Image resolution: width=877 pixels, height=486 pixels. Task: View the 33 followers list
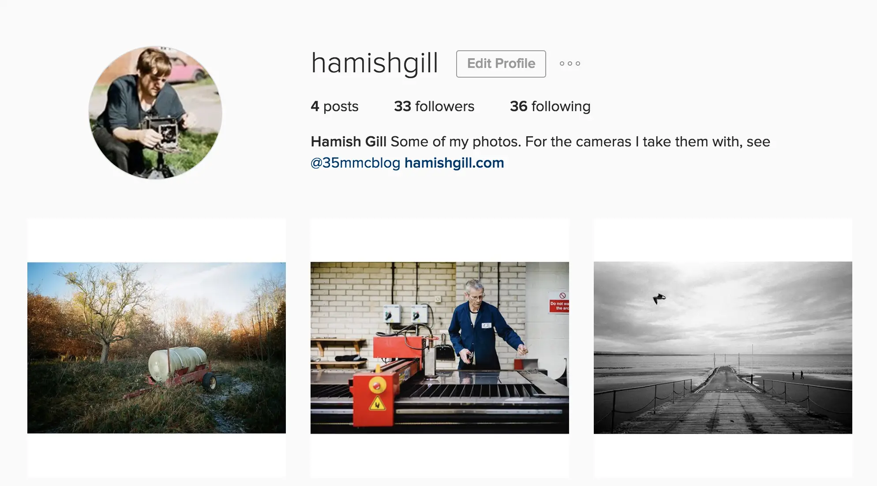click(x=434, y=106)
